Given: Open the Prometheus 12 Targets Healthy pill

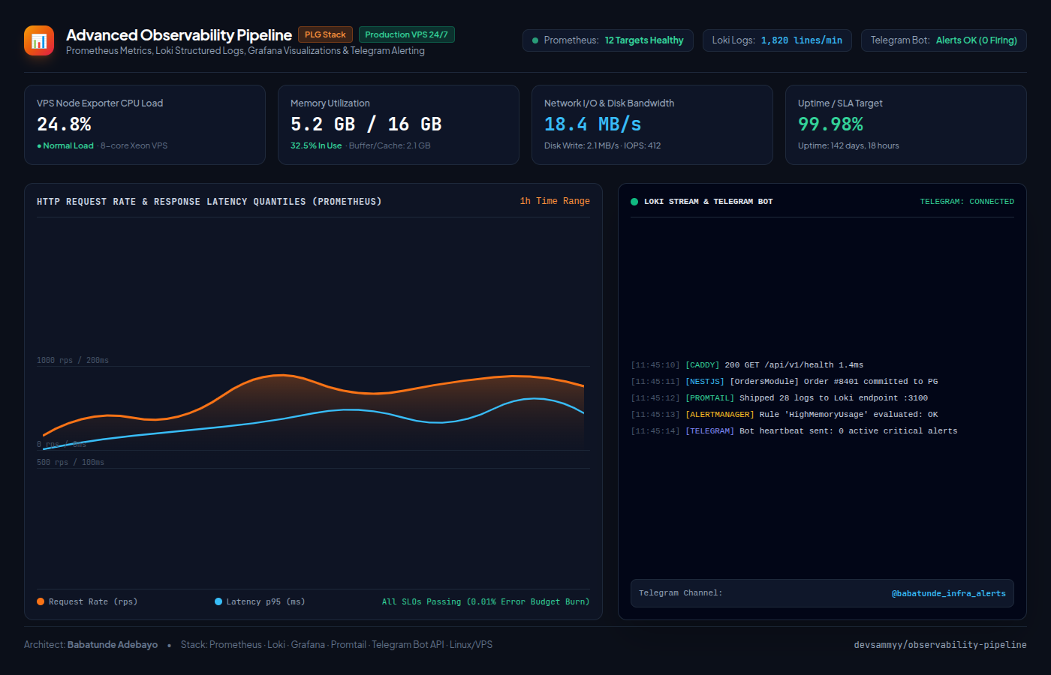Looking at the screenshot, I should [x=608, y=40].
